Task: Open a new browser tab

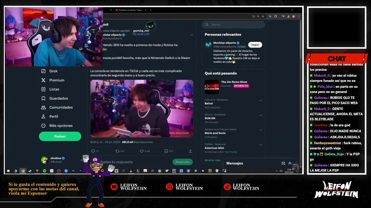Action: [x=151, y=10]
